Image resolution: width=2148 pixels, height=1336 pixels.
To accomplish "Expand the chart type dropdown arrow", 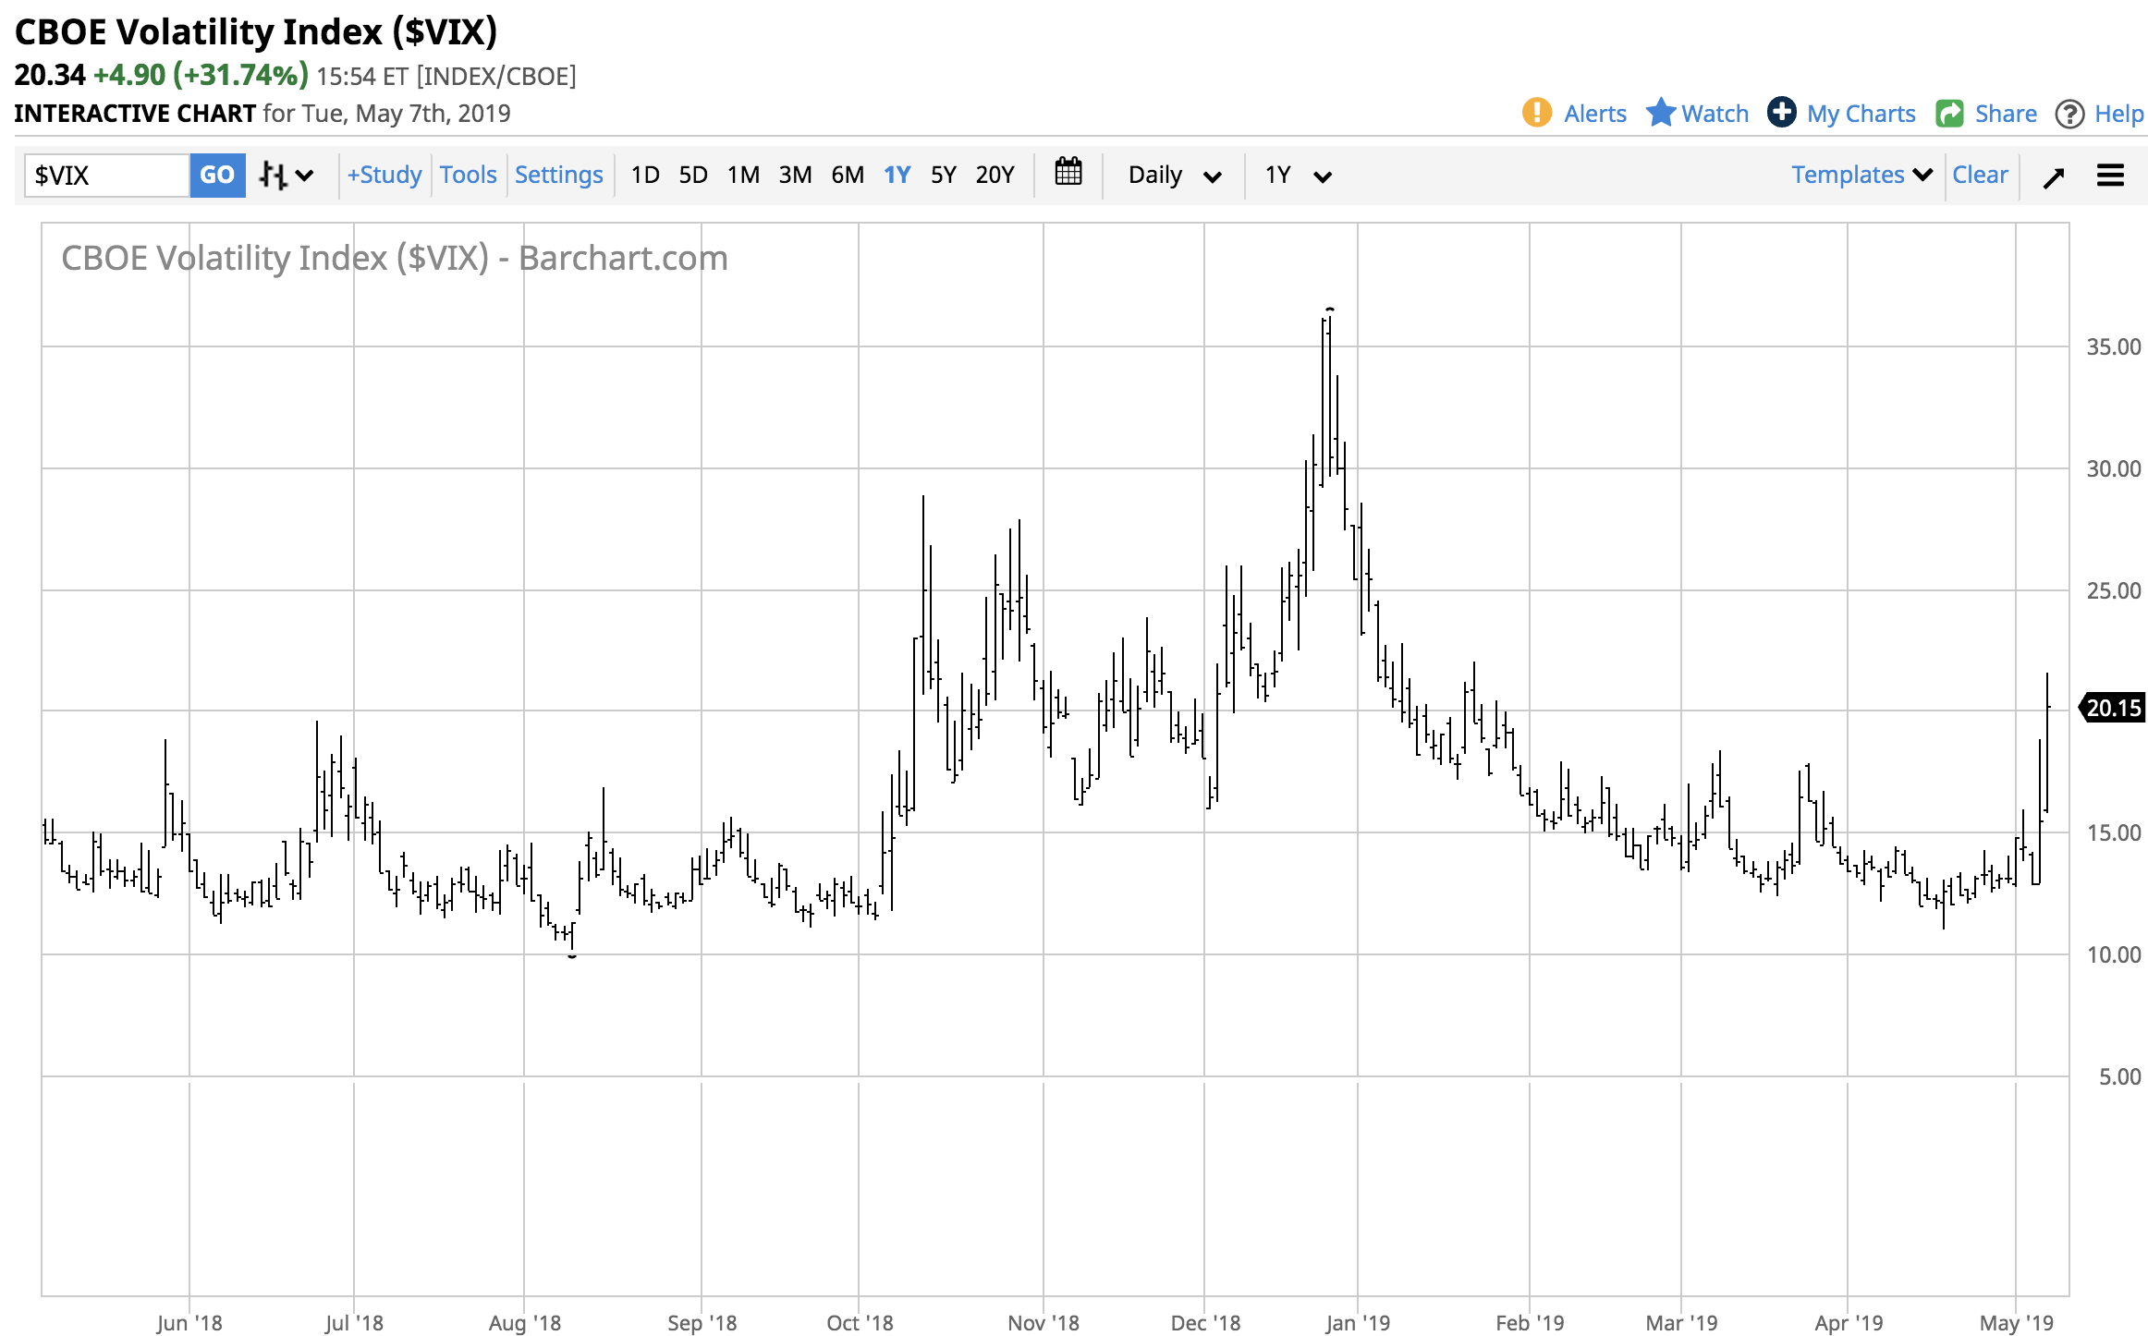I will (304, 175).
